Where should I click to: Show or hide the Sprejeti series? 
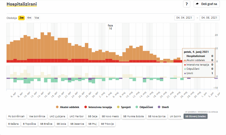click(124, 107)
